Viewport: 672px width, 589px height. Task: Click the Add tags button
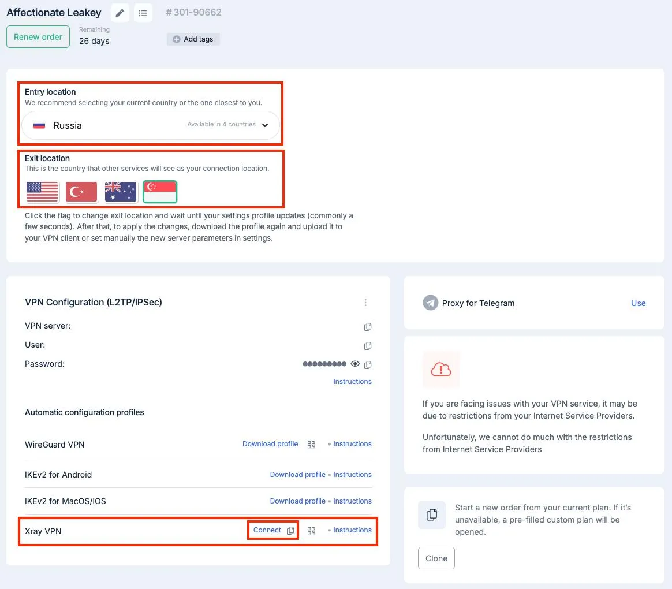(x=193, y=39)
